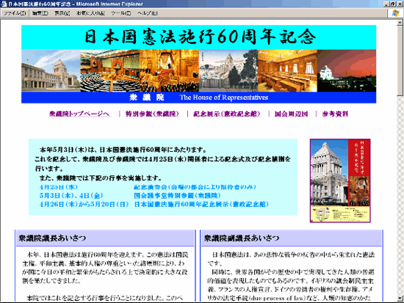Click the night view Diet photo in banner
Viewport: 404px width, 303px height.
347,70
